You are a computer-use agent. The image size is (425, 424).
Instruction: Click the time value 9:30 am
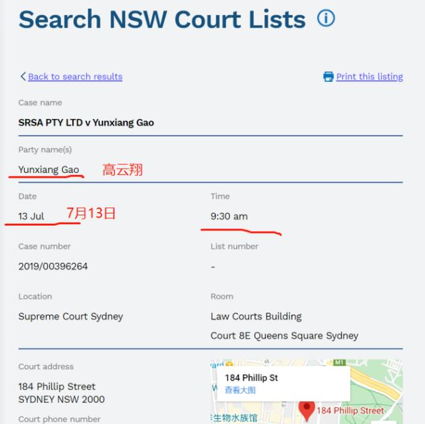[x=229, y=216]
